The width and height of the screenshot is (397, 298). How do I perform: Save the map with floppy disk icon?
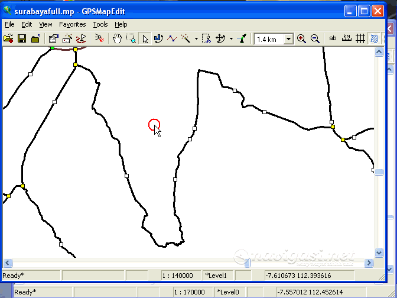22,38
